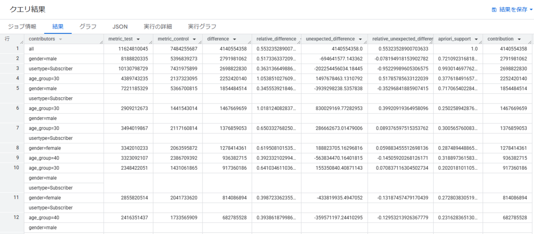Select value -0.13187457479170439
Image resolution: width=534 pixels, height=234 pixels.
403,198
